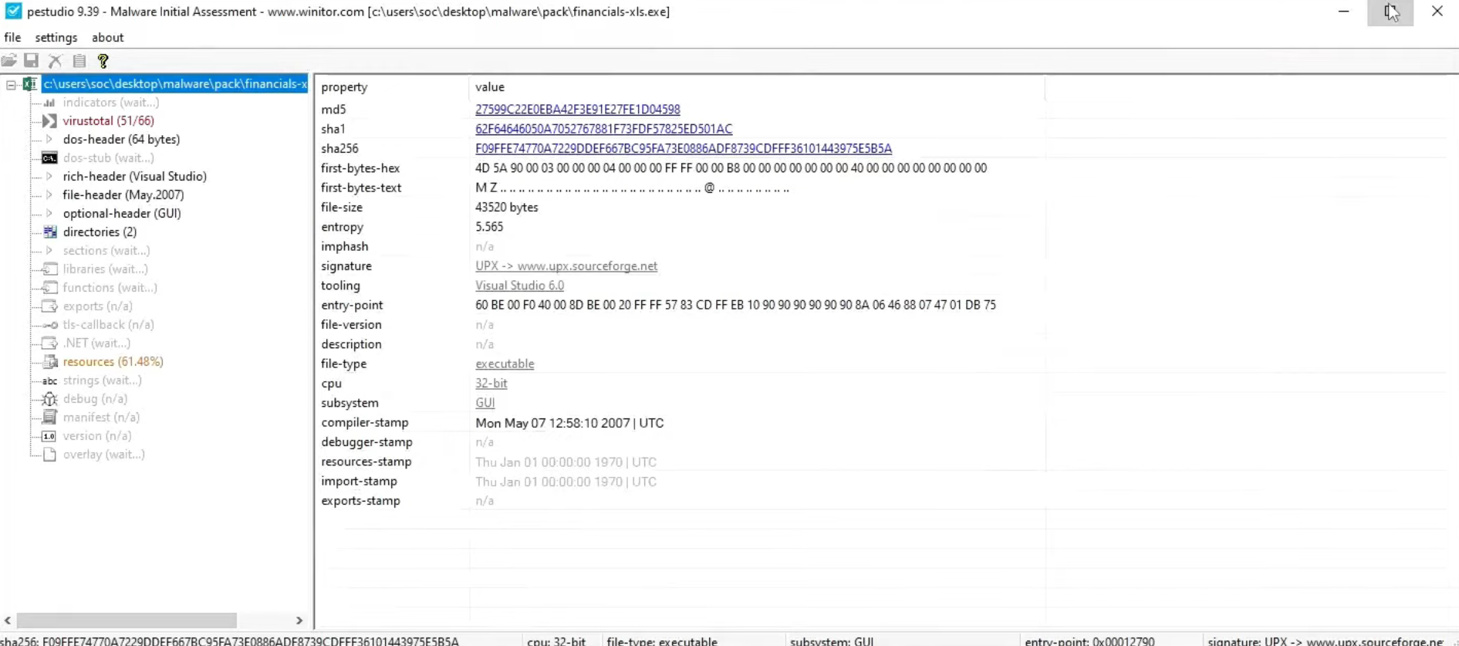Click the 32-bit cpu link
1459x646 pixels.
[491, 383]
